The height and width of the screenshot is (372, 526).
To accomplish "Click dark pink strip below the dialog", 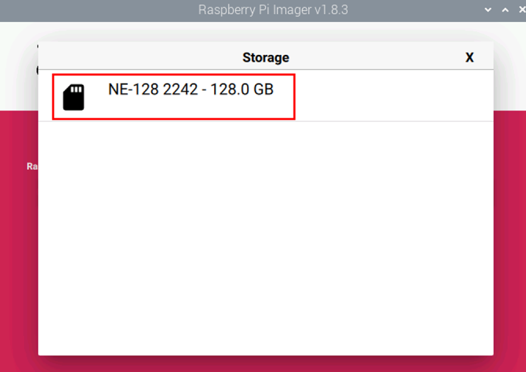I will pos(266,364).
